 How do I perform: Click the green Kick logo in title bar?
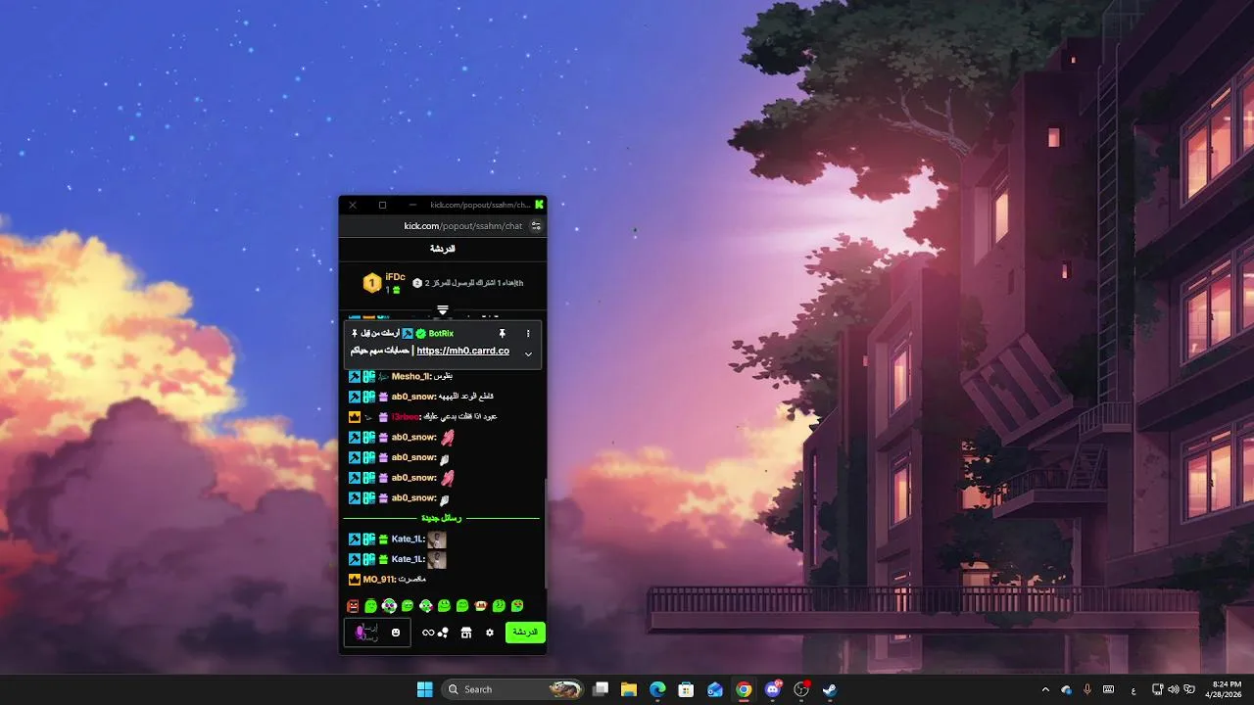tap(539, 205)
